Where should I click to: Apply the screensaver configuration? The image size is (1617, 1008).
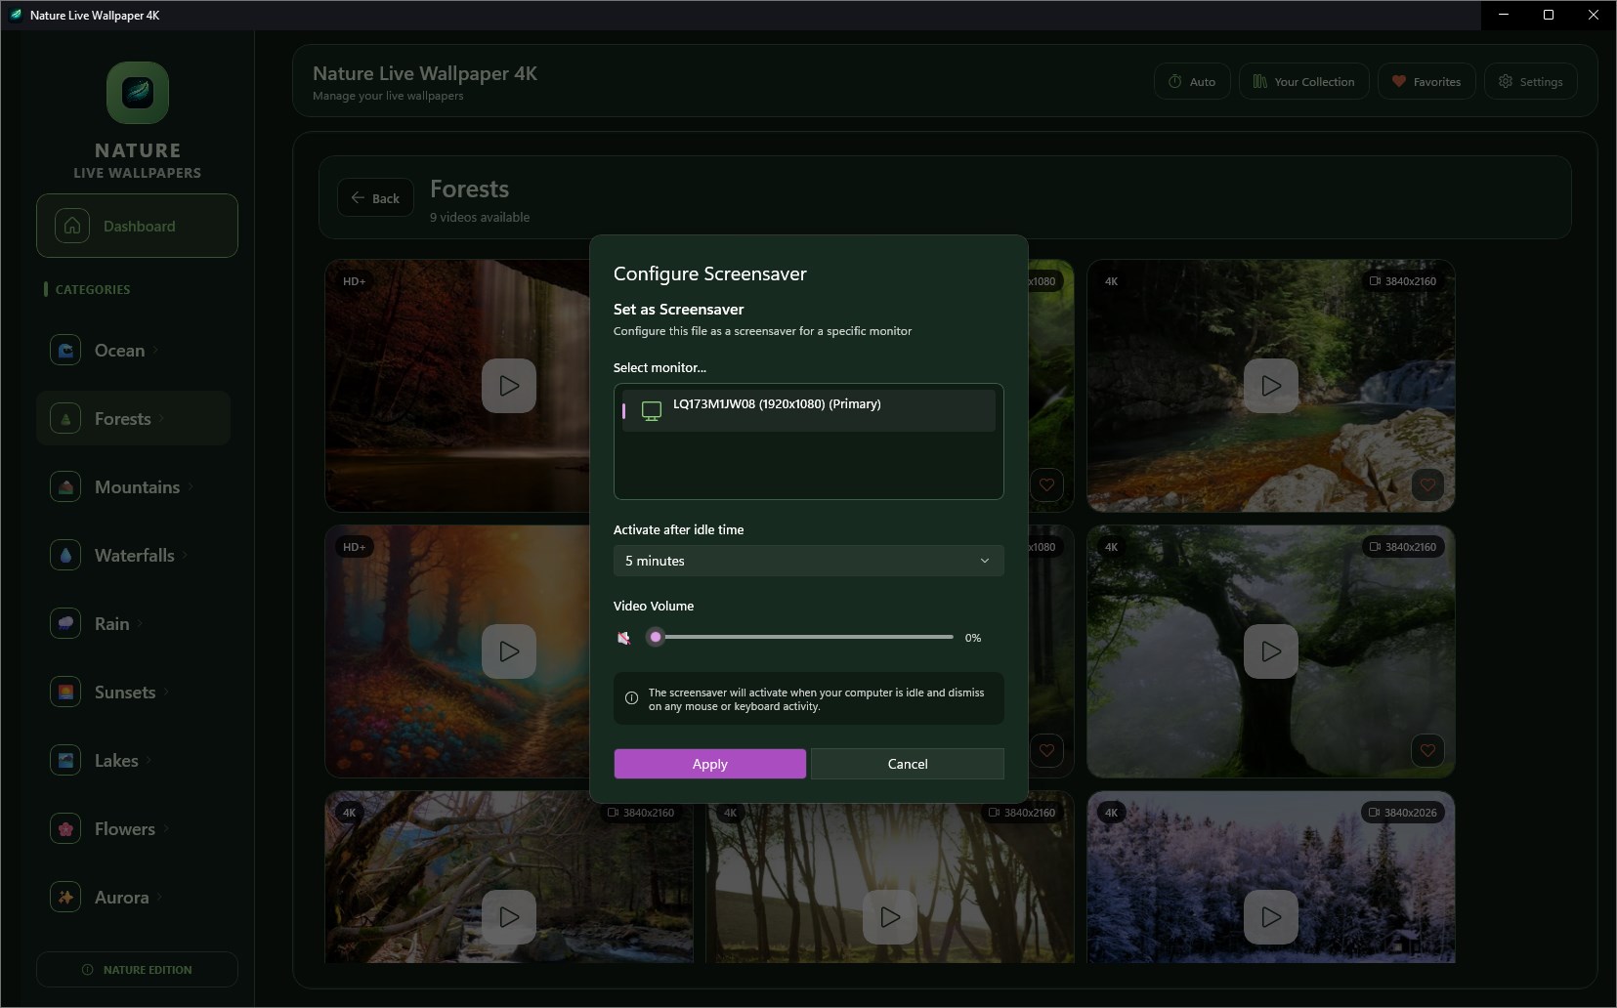click(710, 764)
